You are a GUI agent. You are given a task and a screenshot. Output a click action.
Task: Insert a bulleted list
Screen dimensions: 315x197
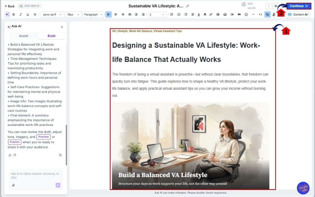point(172,14)
